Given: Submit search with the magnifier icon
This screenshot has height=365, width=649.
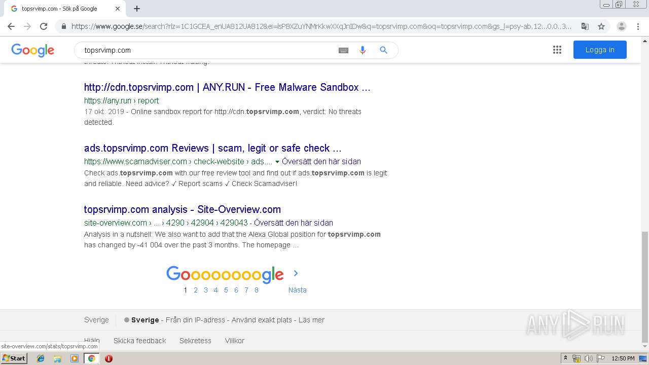Looking at the screenshot, I should [383, 50].
